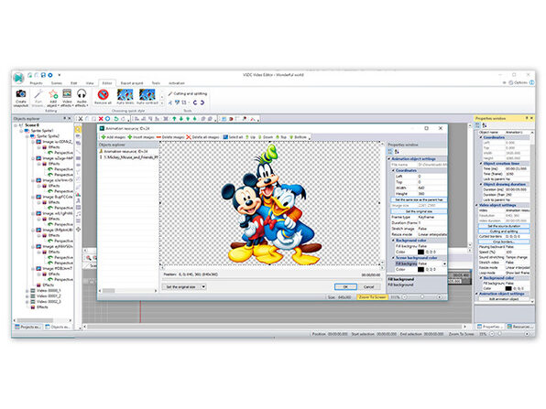Move image to Top in dialog toolbar
Viewport: 546px width, 409px height.
click(281, 137)
